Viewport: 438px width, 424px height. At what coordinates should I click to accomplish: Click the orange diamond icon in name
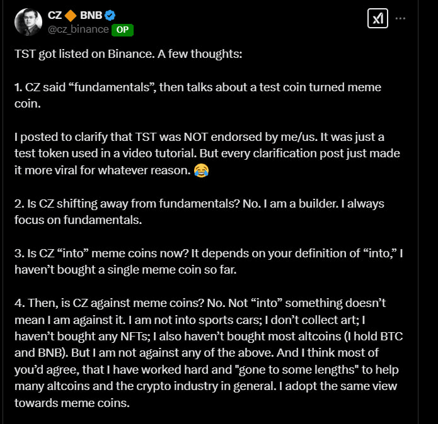point(71,16)
